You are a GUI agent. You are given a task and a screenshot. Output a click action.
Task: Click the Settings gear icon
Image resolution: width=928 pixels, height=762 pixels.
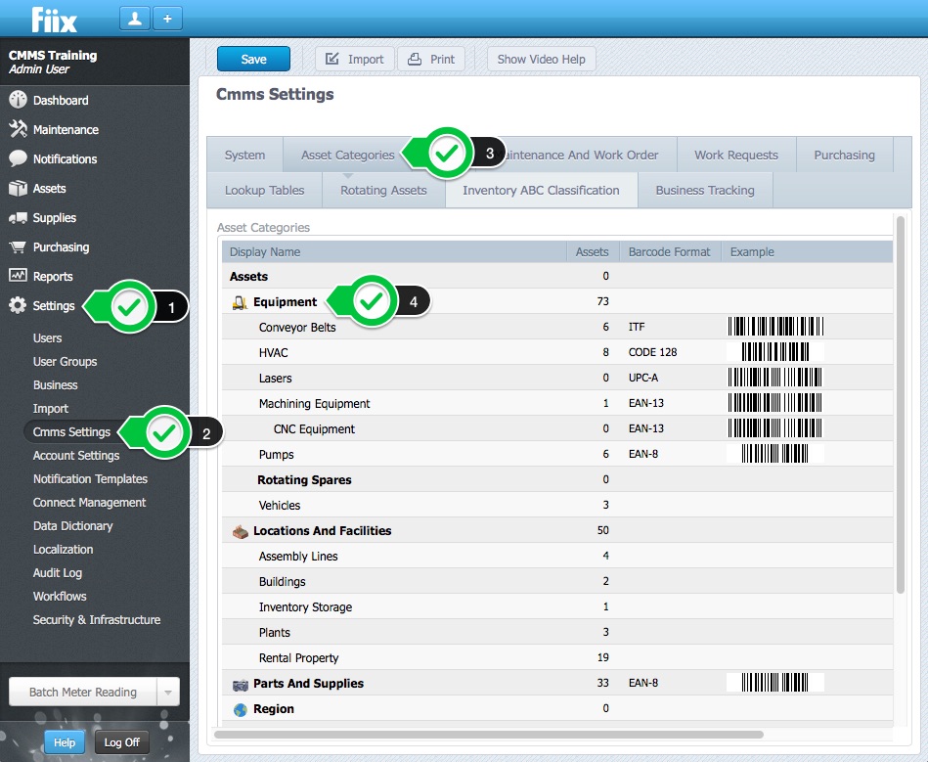pyautogui.click(x=18, y=305)
